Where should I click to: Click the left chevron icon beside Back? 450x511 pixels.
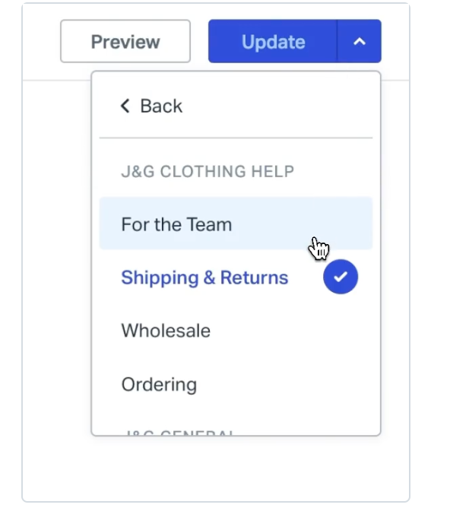pos(125,106)
